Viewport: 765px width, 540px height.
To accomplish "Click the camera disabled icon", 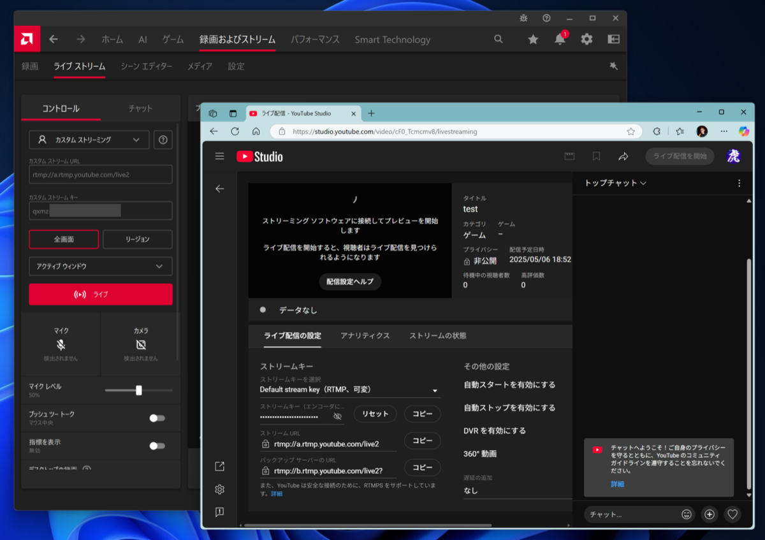I will coord(141,345).
